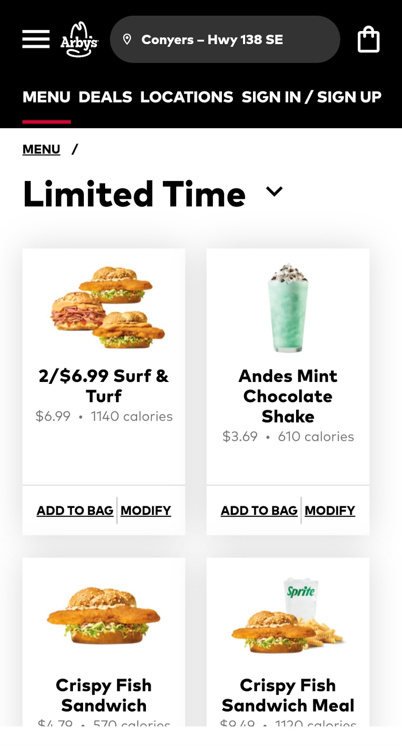Click the location pin icon
Screen dimensions: 402x746
click(x=127, y=39)
